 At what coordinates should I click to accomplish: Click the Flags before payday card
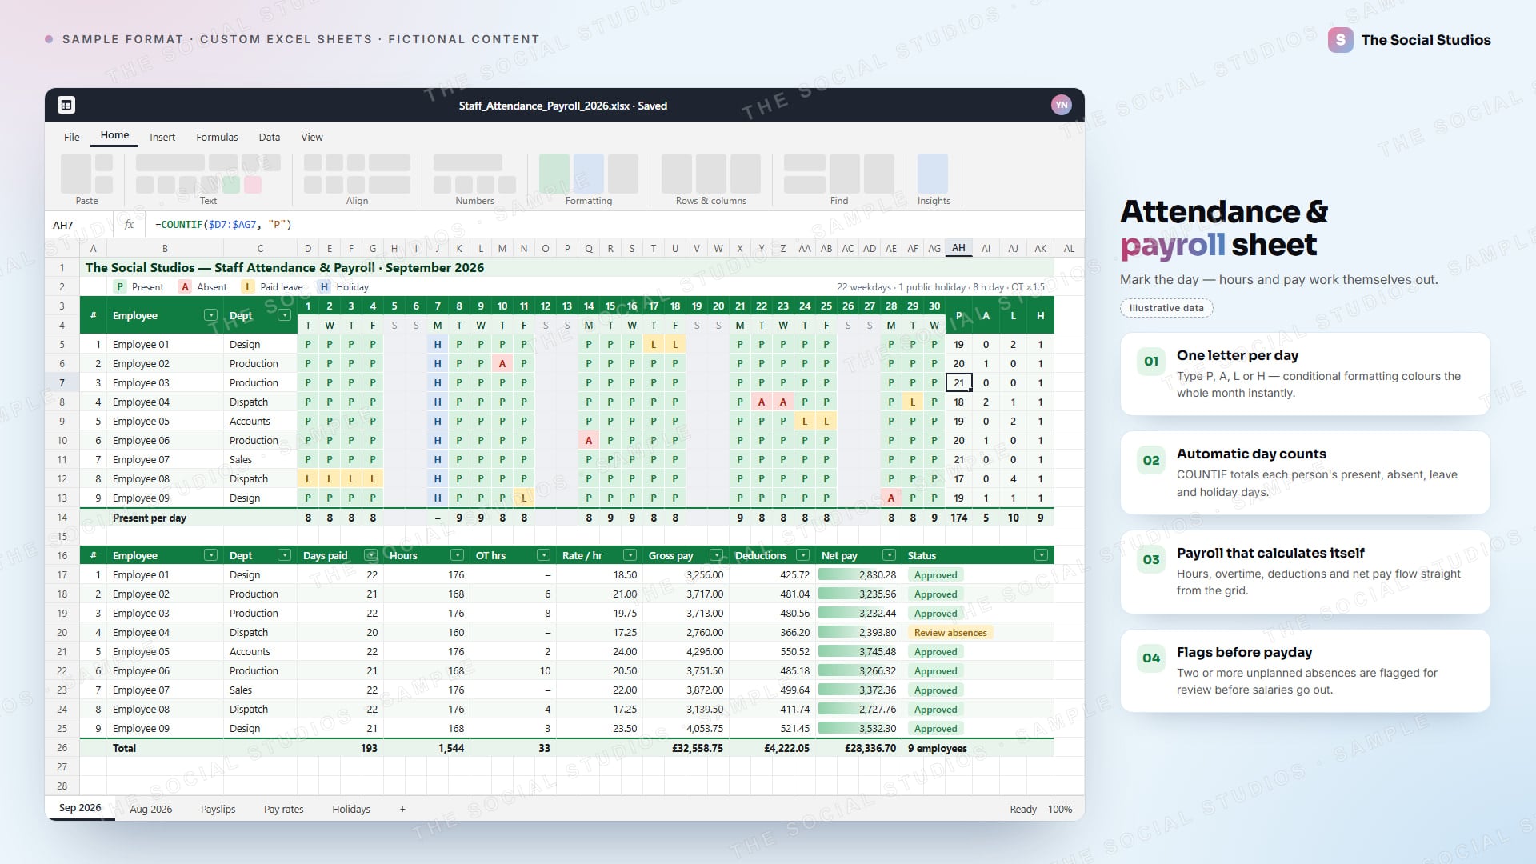click(1305, 670)
